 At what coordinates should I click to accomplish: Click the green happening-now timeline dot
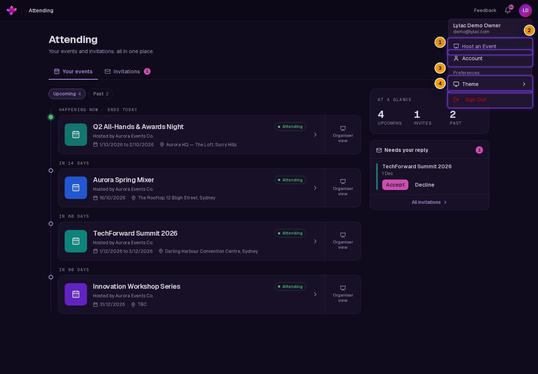tap(51, 117)
